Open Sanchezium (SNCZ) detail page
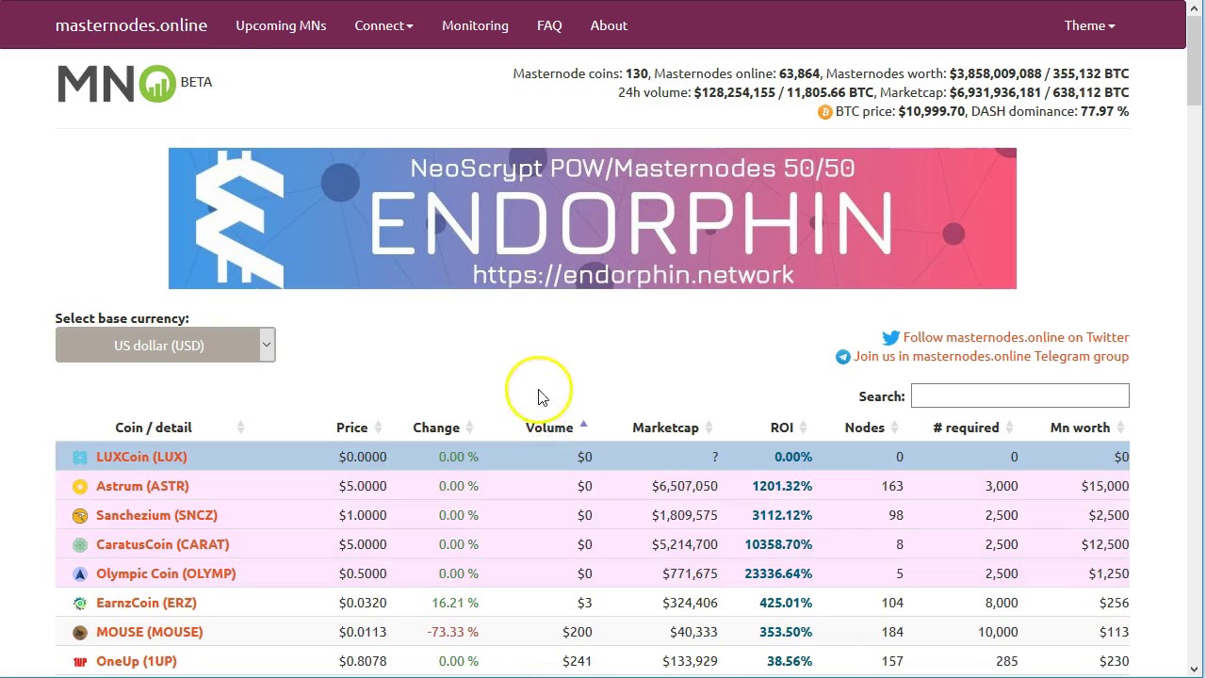Viewport: 1206px width, 678px height. pos(156,515)
